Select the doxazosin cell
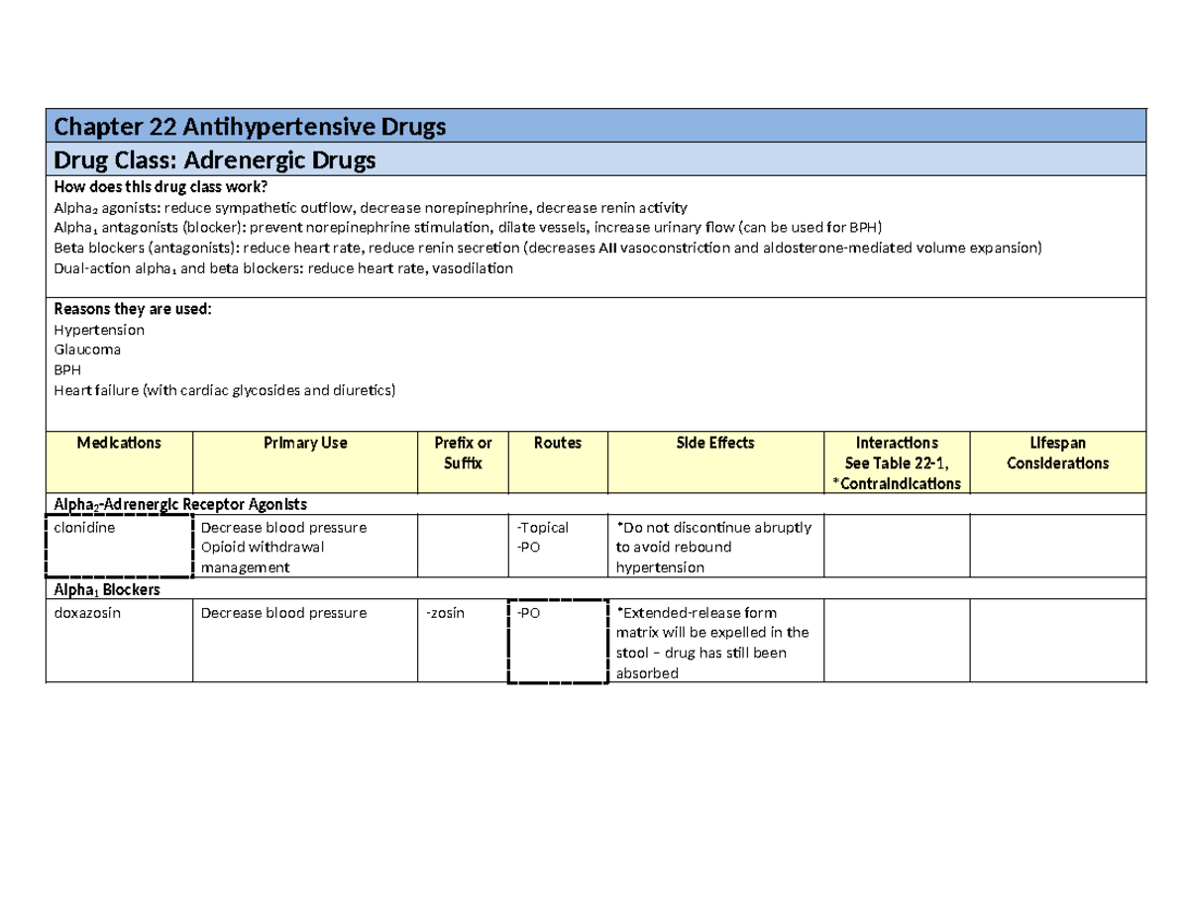Viewport: 1189px width, 918px height. coord(86,612)
